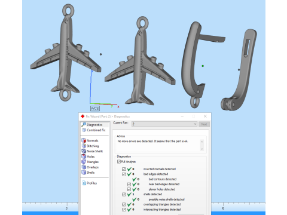Click the Next button
The image size is (287, 215).
tap(204, 124)
